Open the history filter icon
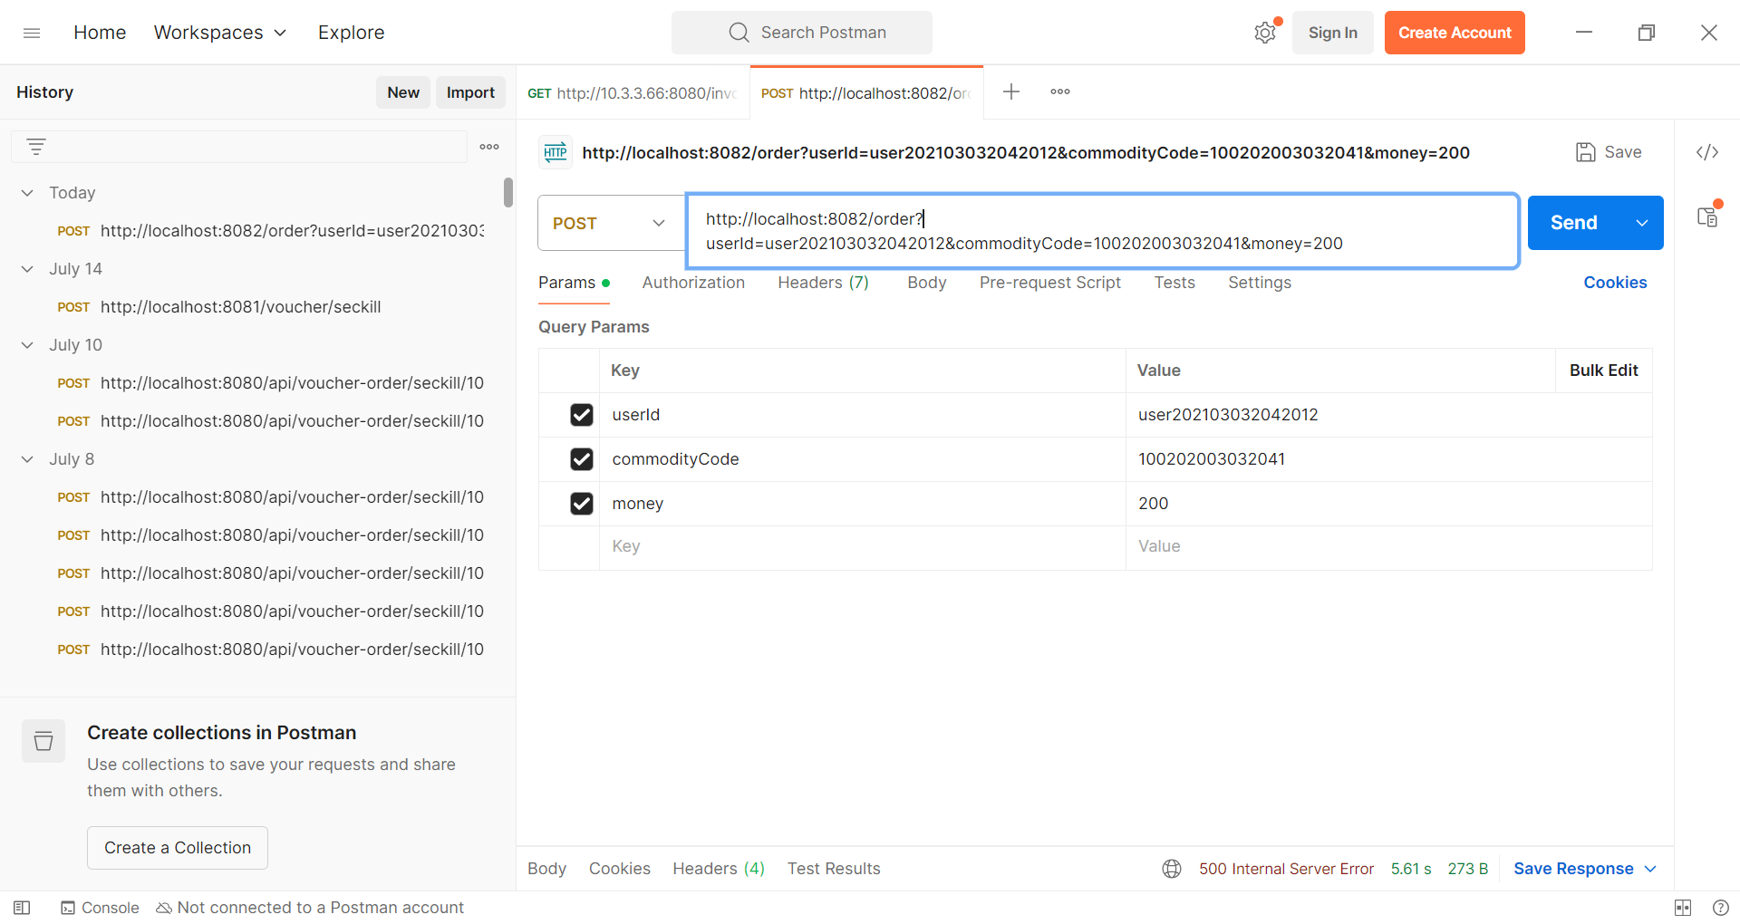The height and width of the screenshot is (924, 1740). click(36, 147)
